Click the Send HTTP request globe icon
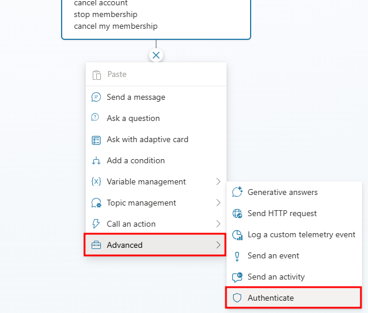 [x=237, y=213]
